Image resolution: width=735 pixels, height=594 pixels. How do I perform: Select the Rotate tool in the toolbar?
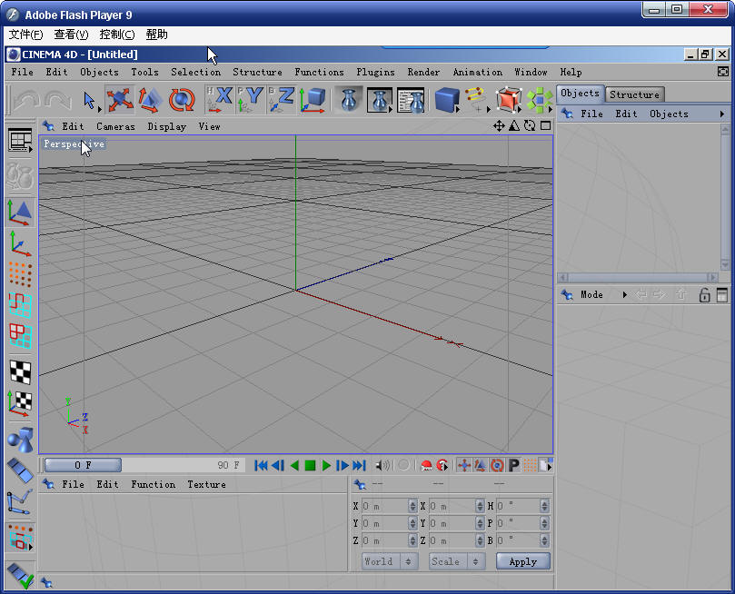tap(182, 99)
